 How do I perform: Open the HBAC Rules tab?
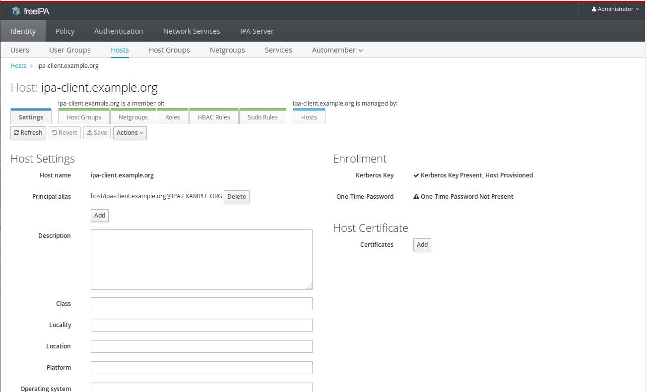214,117
